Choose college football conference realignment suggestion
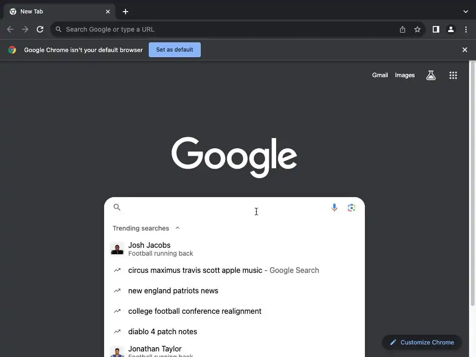The image size is (476, 357). pos(234,311)
